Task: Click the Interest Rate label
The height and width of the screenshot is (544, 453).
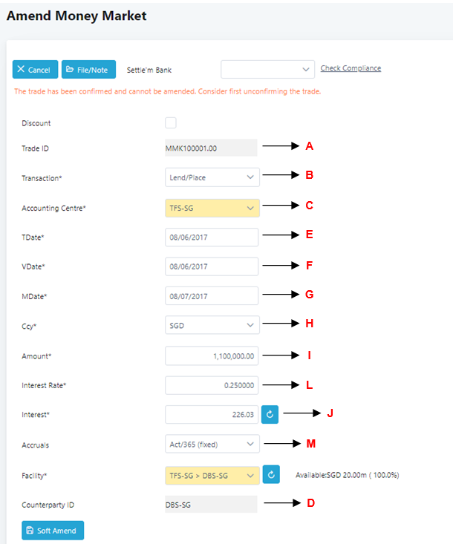Action: pyautogui.click(x=44, y=385)
